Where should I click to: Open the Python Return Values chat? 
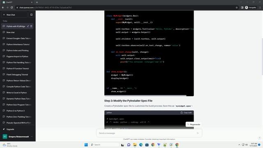tap(17, 81)
